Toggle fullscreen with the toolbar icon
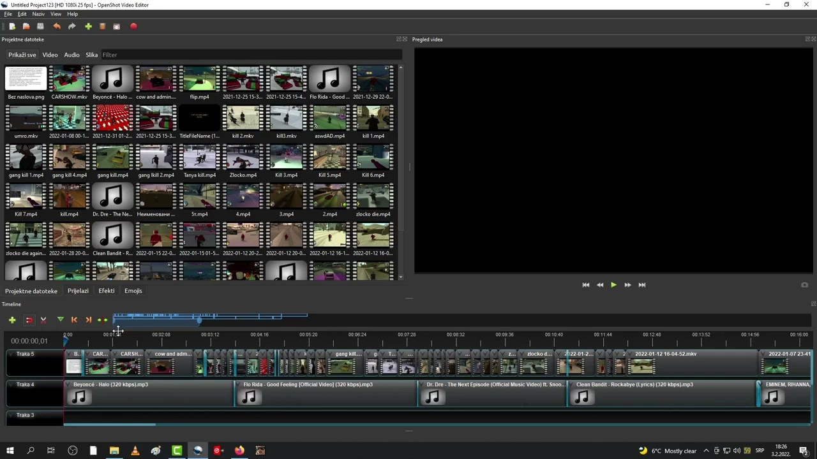 [x=117, y=26]
